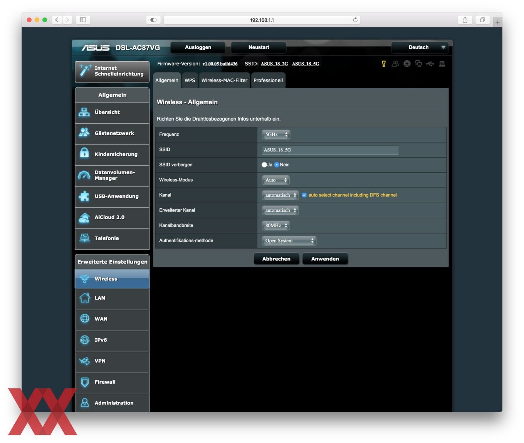The height and width of the screenshot is (443, 524).
Task: Open AiCloud 2.0 page
Action: point(112,217)
